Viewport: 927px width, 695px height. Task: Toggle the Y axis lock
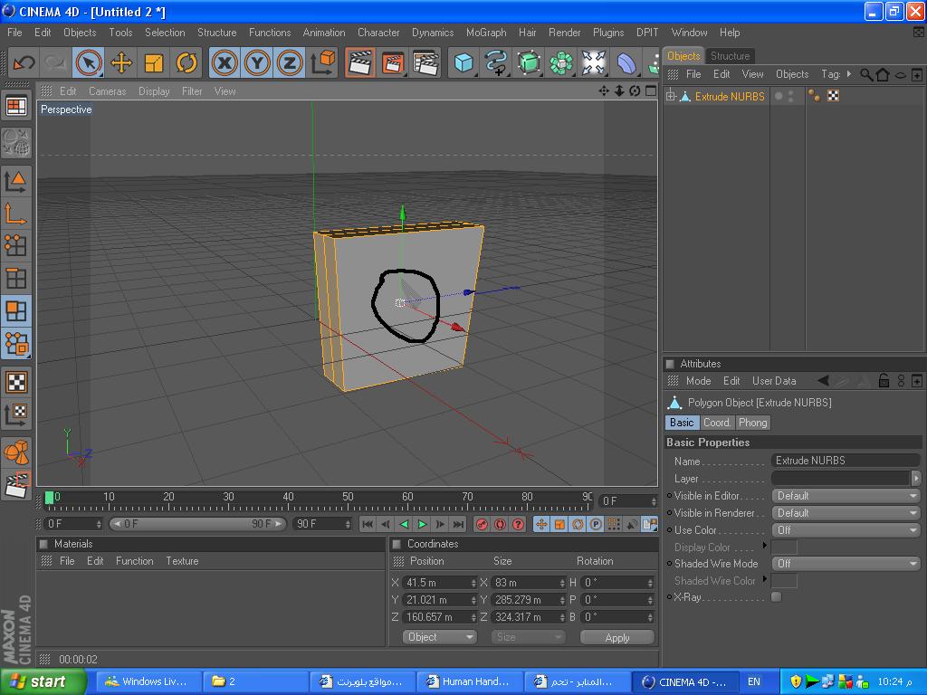(257, 62)
